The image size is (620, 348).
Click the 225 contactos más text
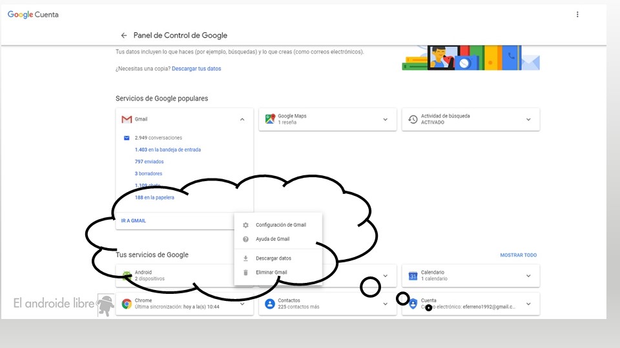tap(298, 307)
